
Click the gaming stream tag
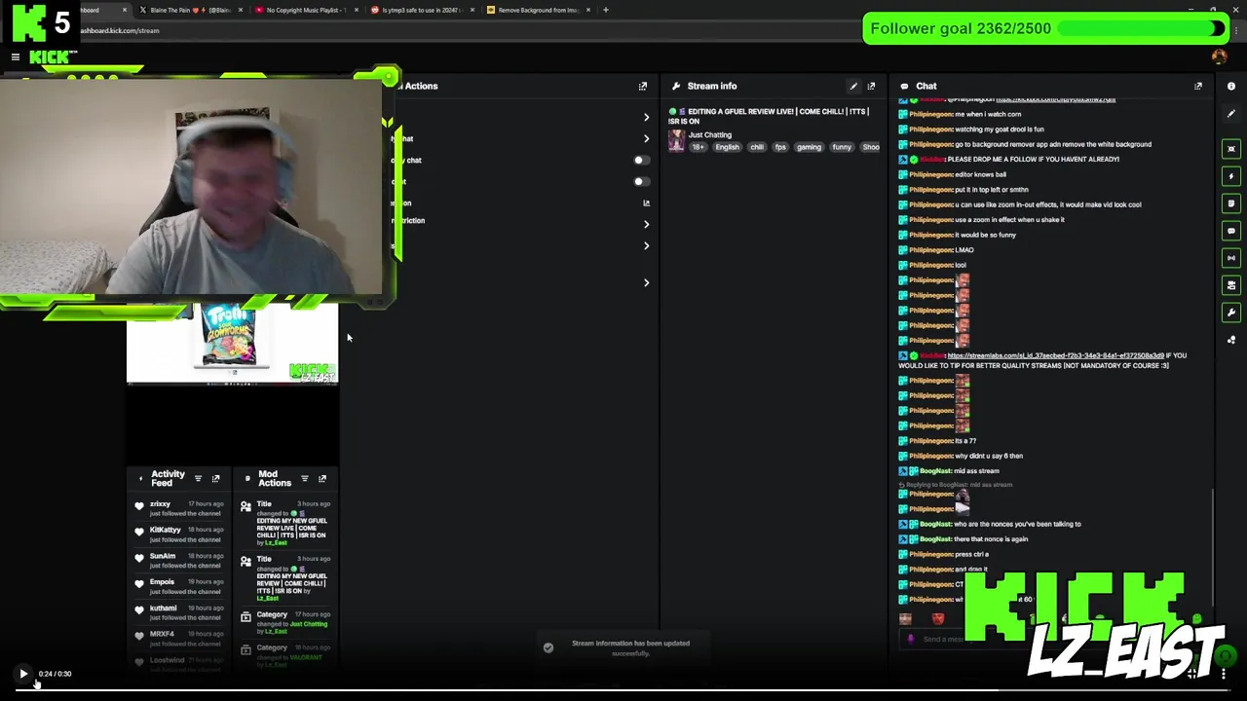[x=809, y=147]
